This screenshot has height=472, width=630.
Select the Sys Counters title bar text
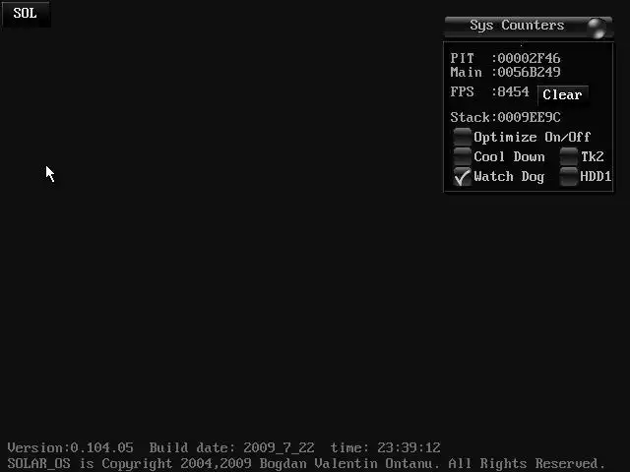click(517, 26)
